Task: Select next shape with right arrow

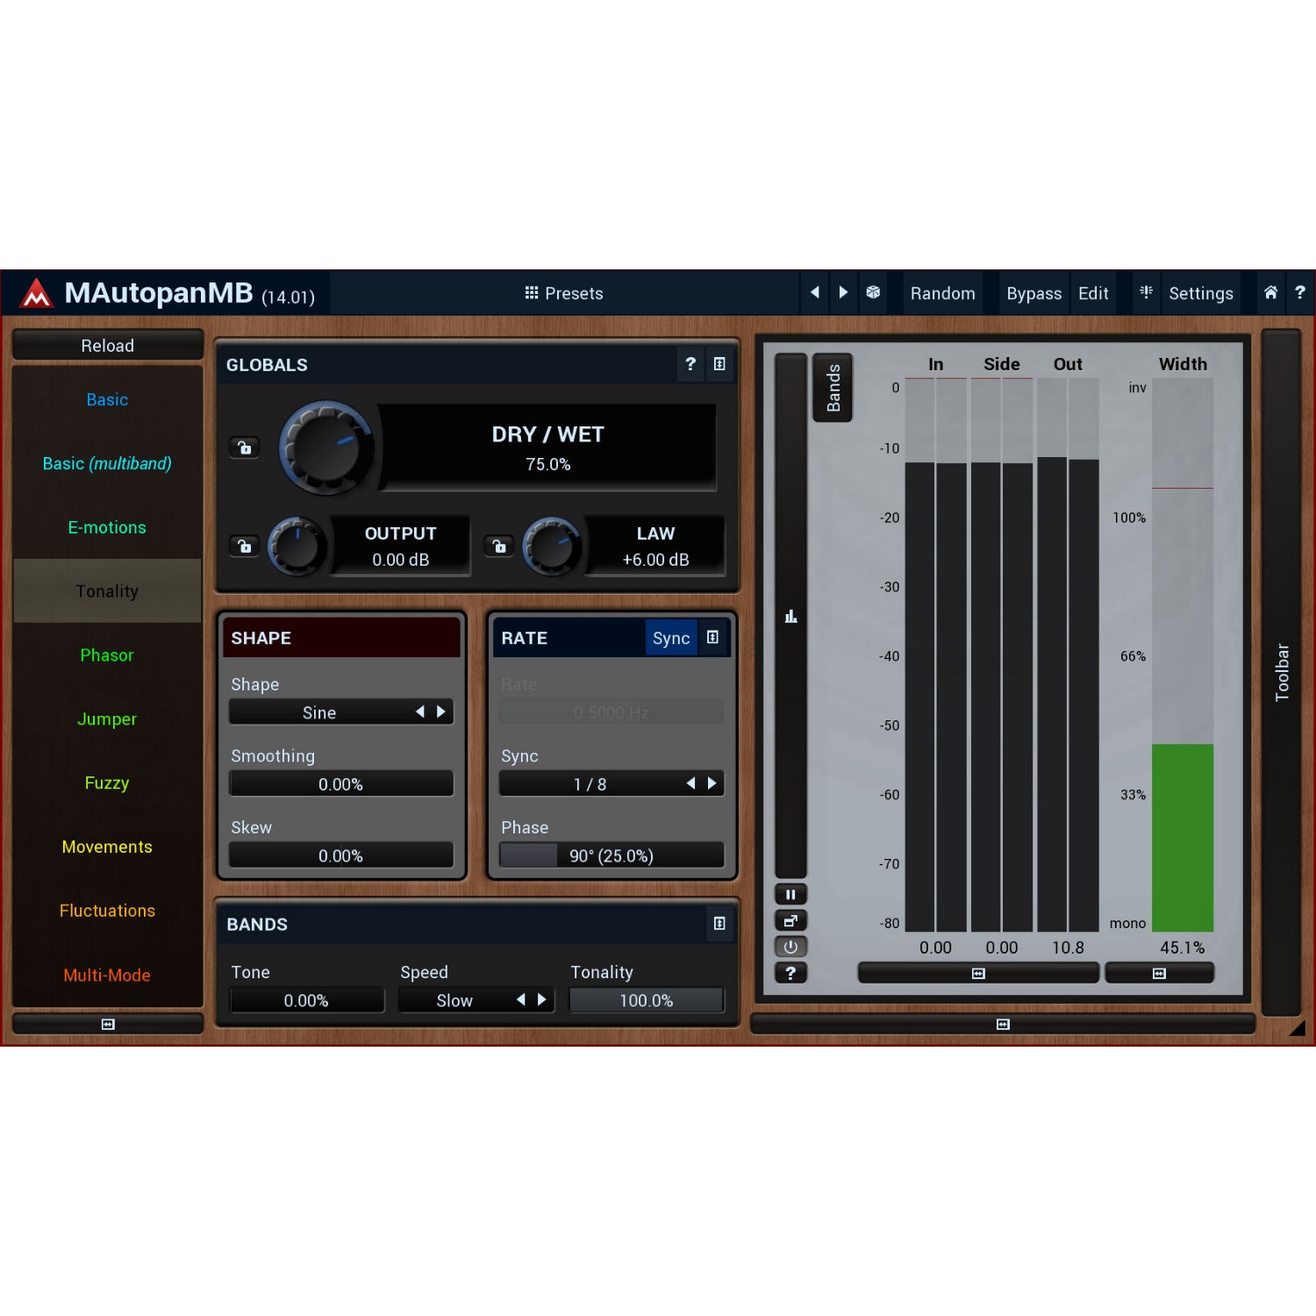Action: [x=441, y=712]
